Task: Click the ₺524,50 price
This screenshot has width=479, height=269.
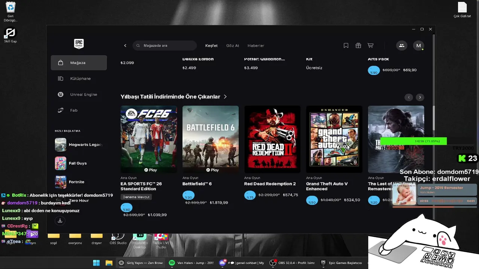Action: pyautogui.click(x=352, y=200)
